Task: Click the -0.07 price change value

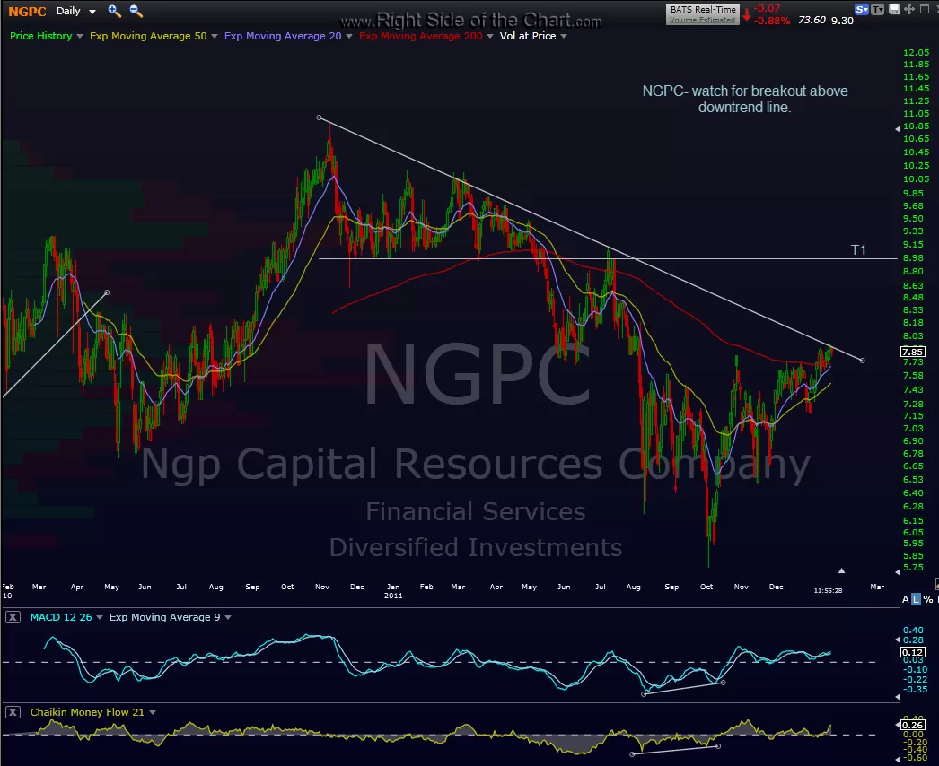Action: pos(768,8)
